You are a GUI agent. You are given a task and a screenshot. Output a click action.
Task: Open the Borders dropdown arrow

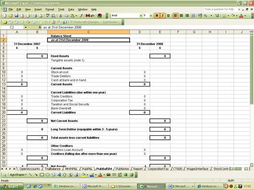[228, 16]
